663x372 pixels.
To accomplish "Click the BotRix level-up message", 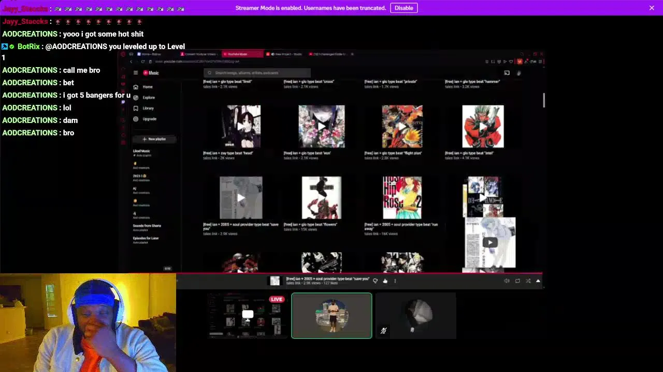I will click(94, 52).
